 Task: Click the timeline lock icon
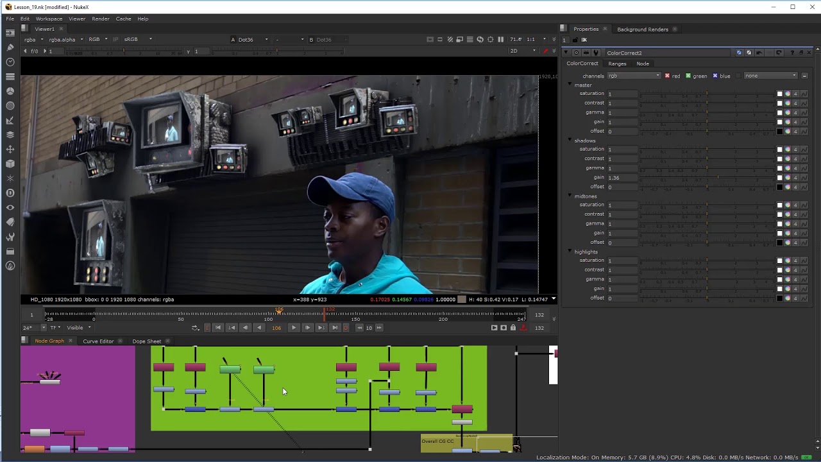513,327
